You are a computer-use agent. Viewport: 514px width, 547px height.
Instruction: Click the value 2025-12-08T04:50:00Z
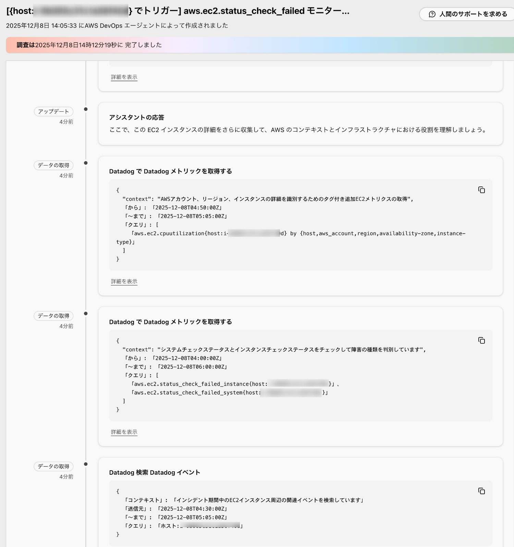click(x=187, y=208)
